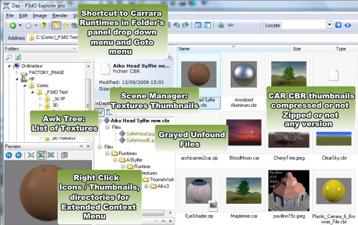The height and width of the screenshot is (225, 358).
Task: Select stretch-to-fill preview mode icon
Action: click(51, 155)
